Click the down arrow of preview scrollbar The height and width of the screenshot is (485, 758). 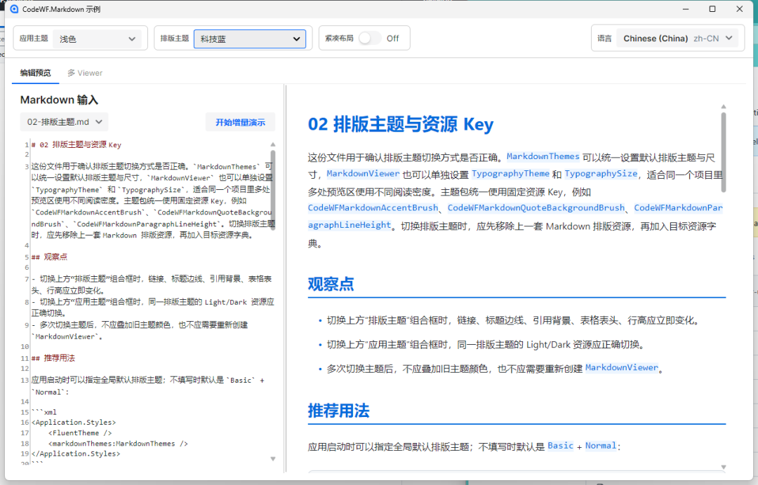tap(723, 467)
